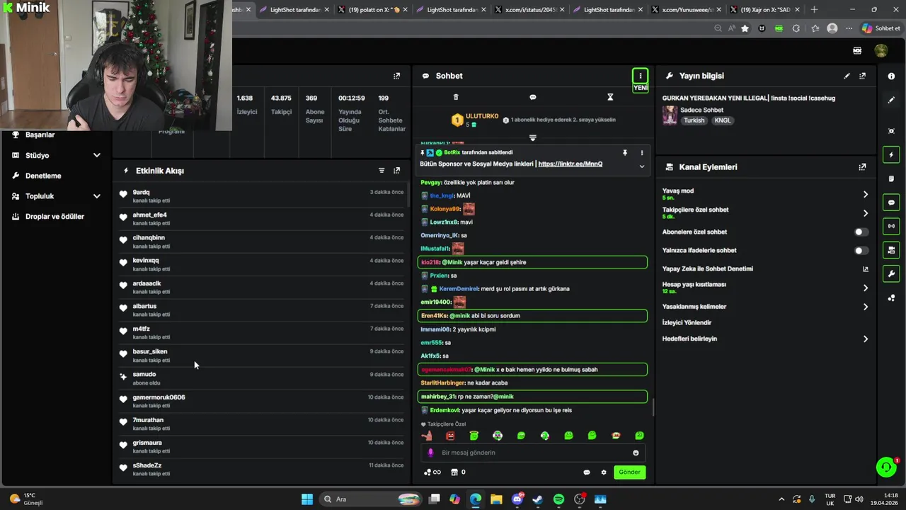906x510 pixels.
Task: Click the taskbar Ara search box
Action: click(370, 499)
